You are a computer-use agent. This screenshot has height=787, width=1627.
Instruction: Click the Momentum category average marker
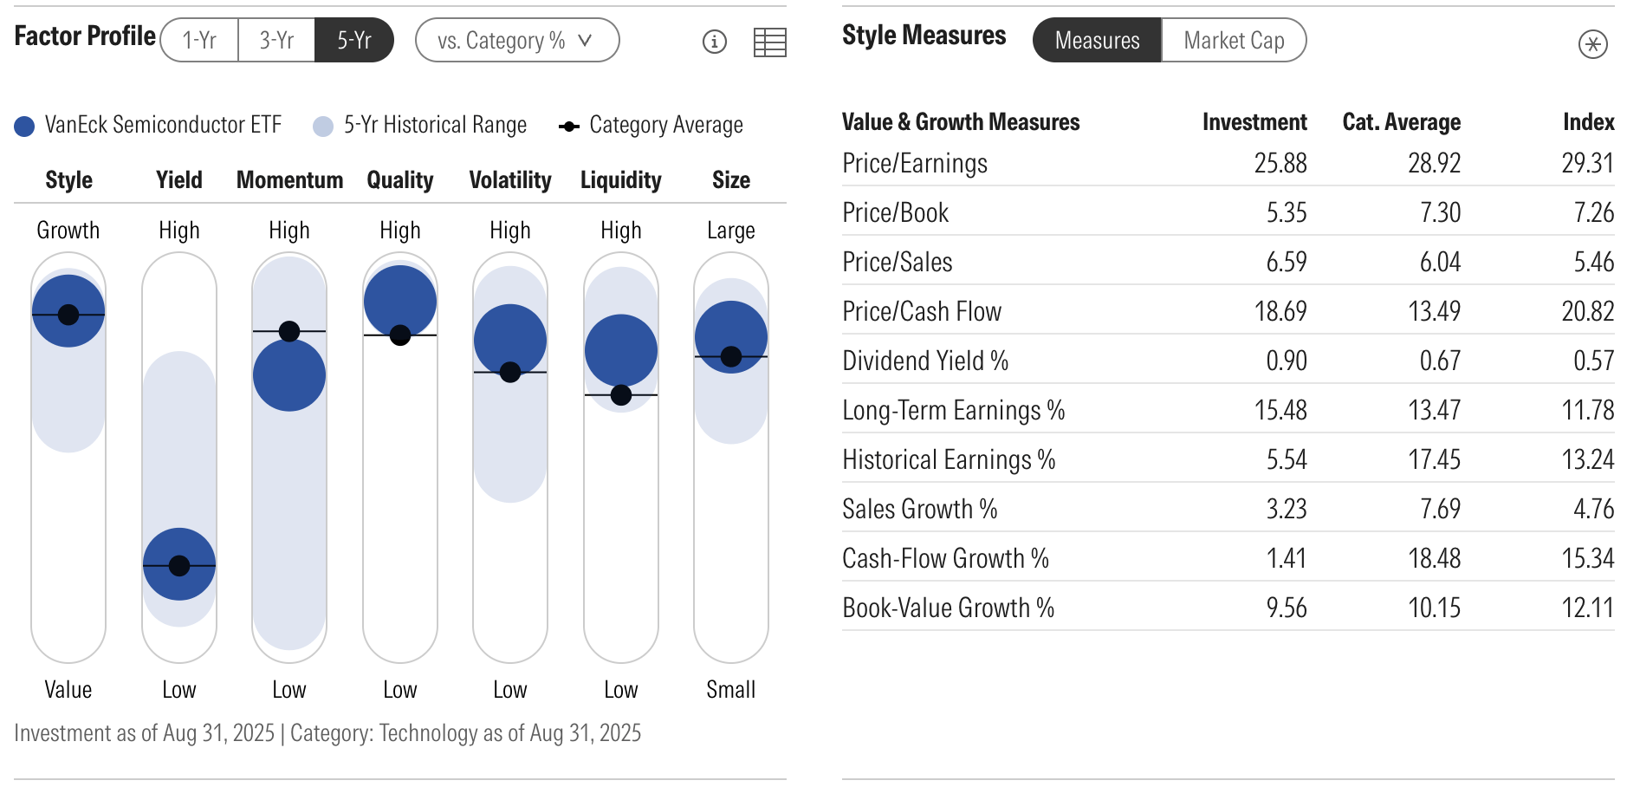[289, 331]
